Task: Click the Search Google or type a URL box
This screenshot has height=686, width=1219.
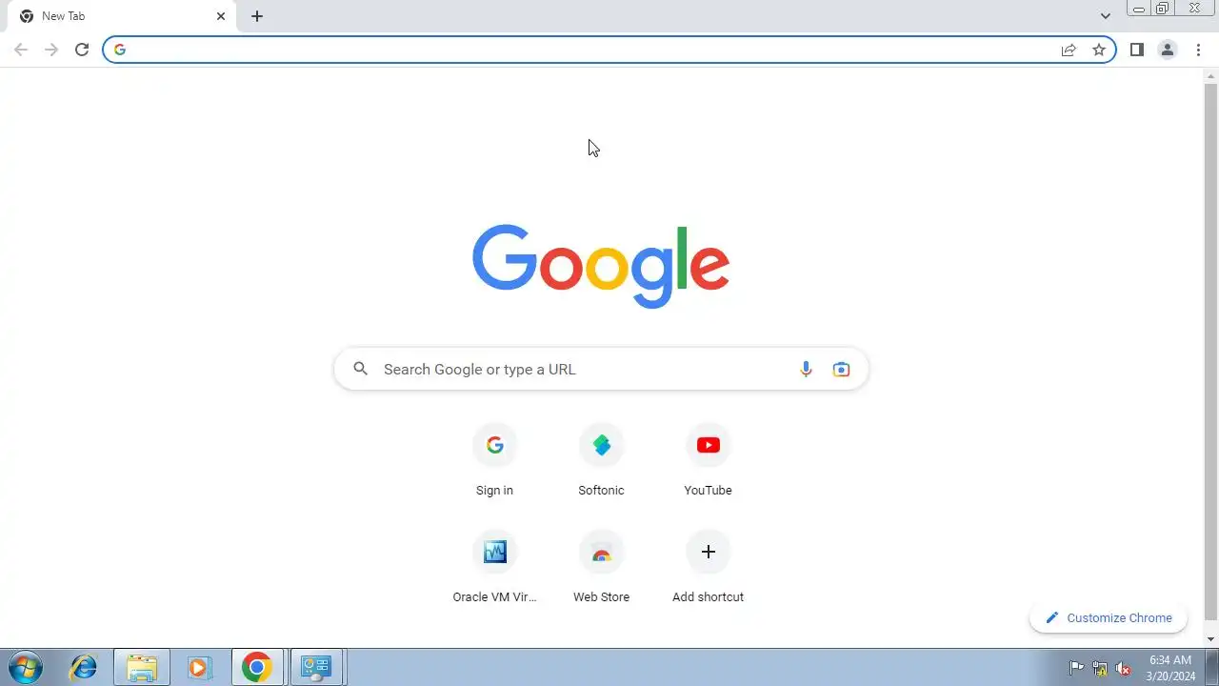Action: [x=601, y=369]
